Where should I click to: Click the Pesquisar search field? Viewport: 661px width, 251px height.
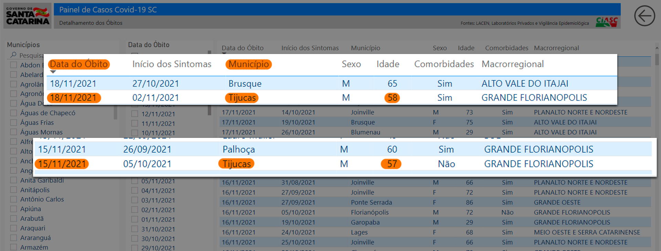tap(31, 55)
